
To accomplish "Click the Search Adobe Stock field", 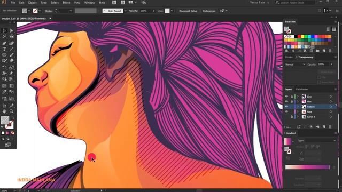I will pyautogui.click(x=295, y=3).
